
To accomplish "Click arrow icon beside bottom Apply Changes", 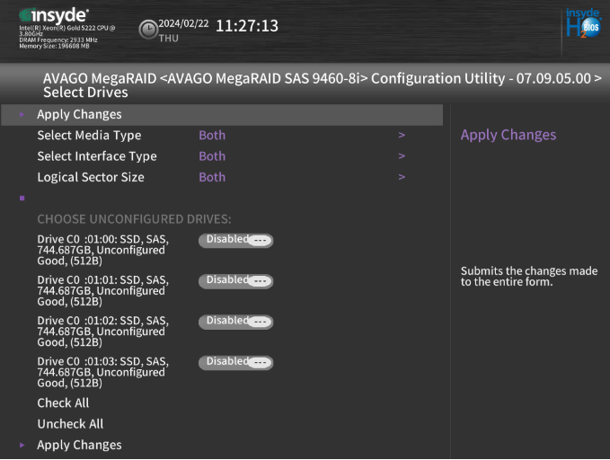I will (22, 445).
